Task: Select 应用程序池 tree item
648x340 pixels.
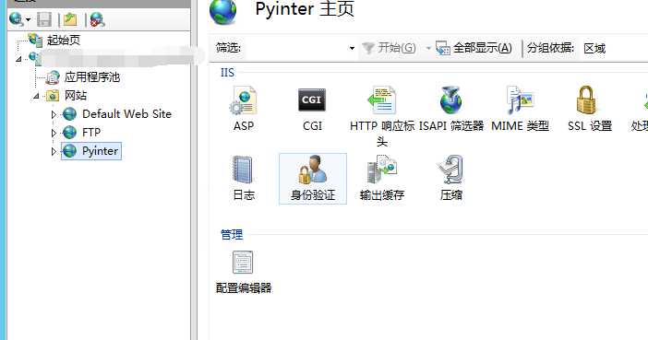Action: point(92,77)
